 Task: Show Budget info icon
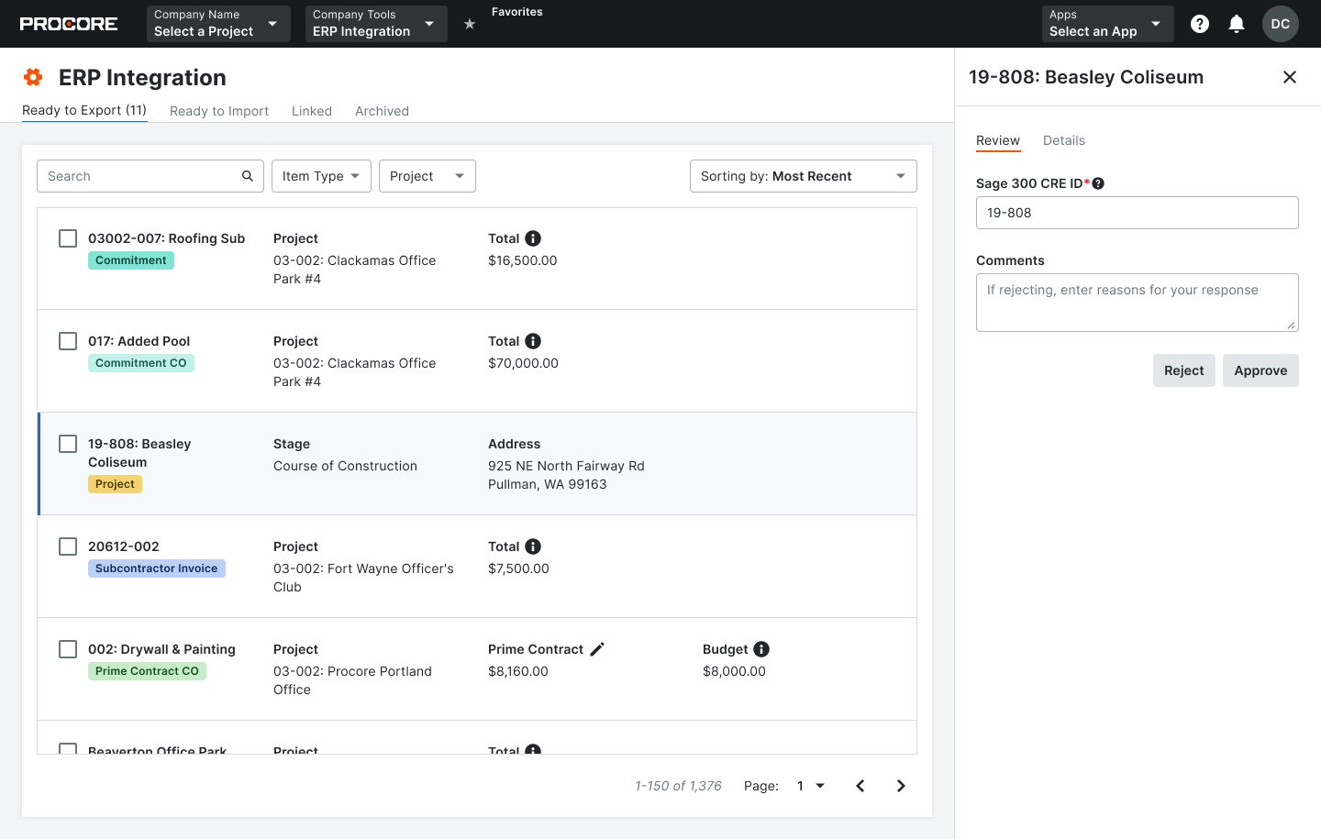click(x=761, y=649)
